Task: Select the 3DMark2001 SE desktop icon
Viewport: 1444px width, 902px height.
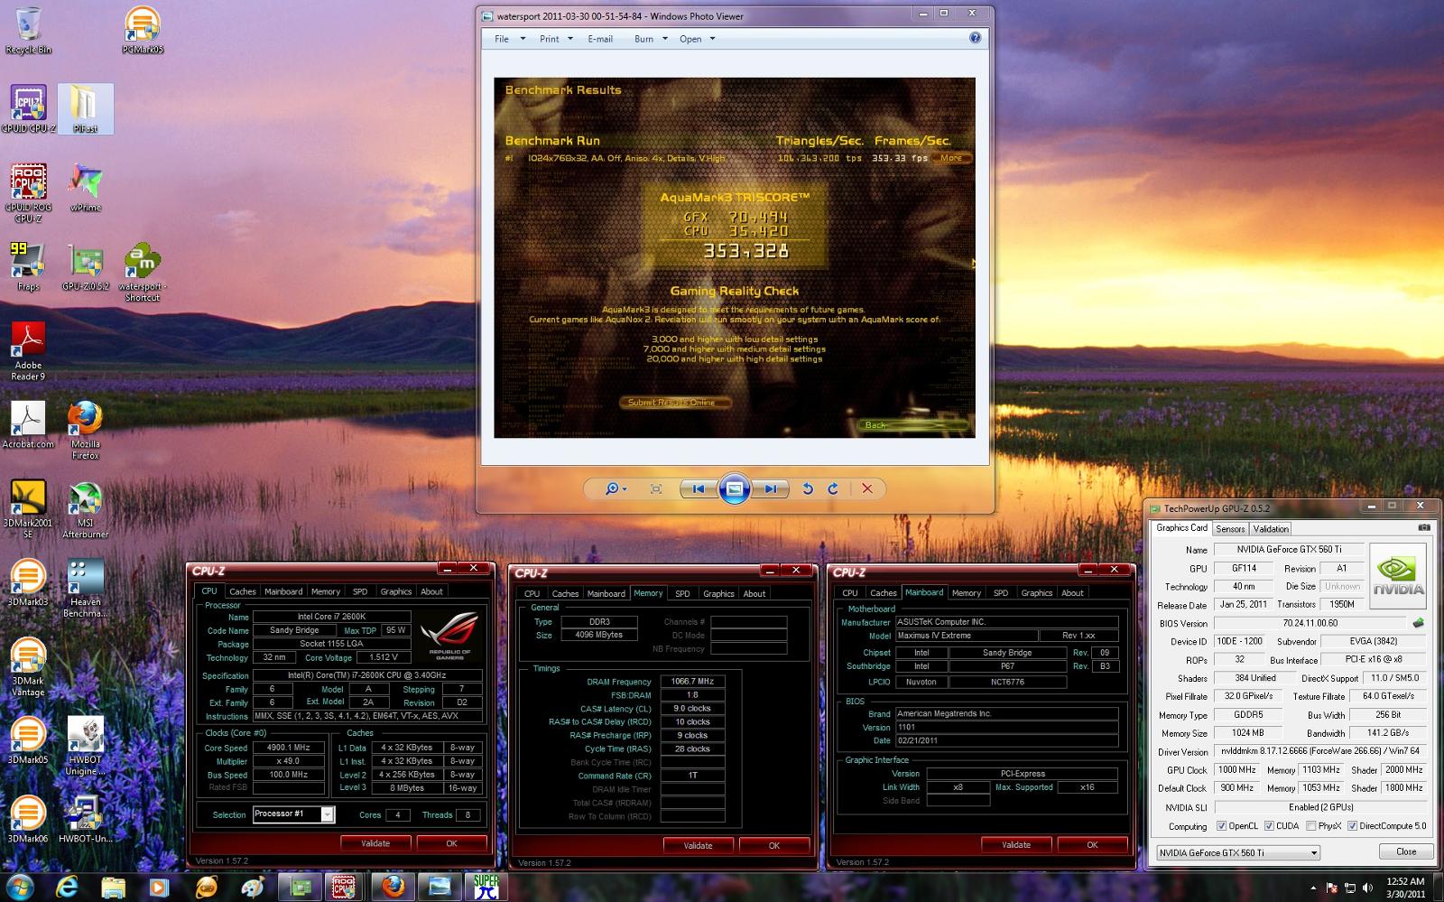Action: point(28,509)
